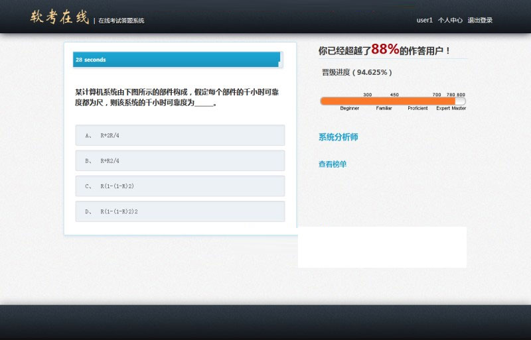Image resolution: width=531 pixels, height=340 pixels.
Task: Click the blue 28 seconds countdown bar
Action: click(177, 60)
